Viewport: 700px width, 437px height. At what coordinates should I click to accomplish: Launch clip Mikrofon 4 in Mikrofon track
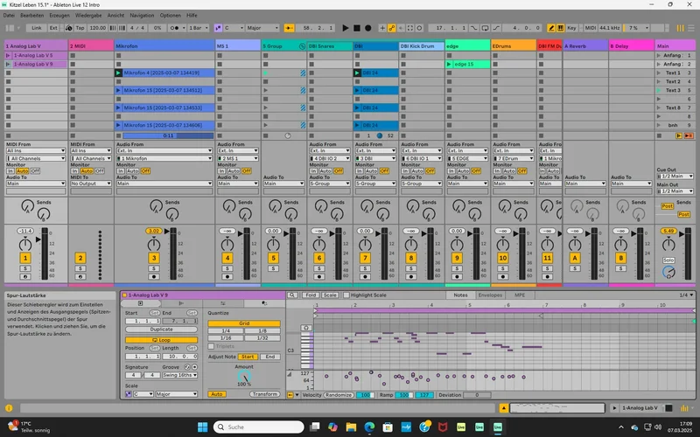tap(119, 73)
